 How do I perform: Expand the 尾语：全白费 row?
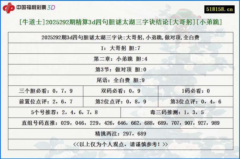tap(120, 80)
